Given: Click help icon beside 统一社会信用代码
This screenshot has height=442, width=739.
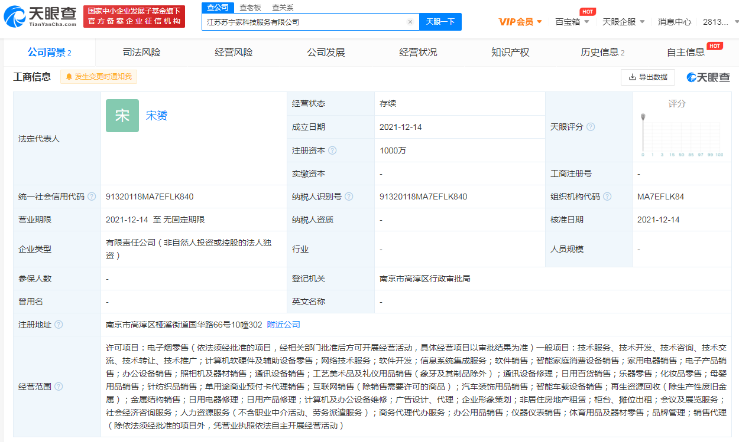Looking at the screenshot, I should tap(92, 197).
